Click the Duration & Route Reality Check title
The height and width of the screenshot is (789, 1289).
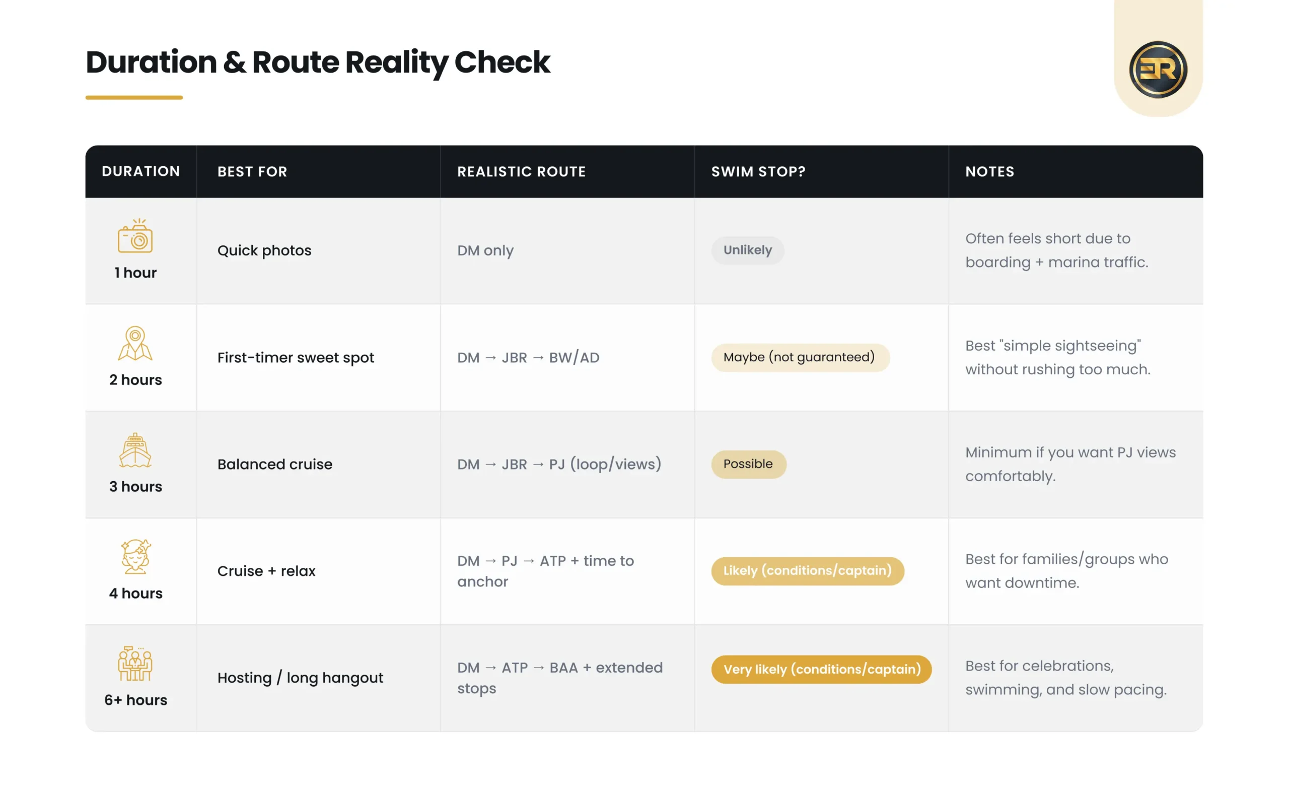(x=318, y=62)
